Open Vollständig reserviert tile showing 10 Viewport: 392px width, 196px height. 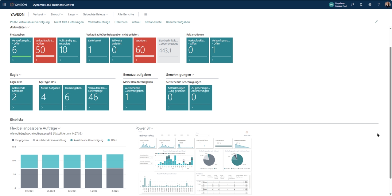click(69, 50)
